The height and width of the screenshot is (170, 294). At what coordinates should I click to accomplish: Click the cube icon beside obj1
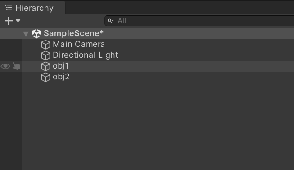pos(45,66)
